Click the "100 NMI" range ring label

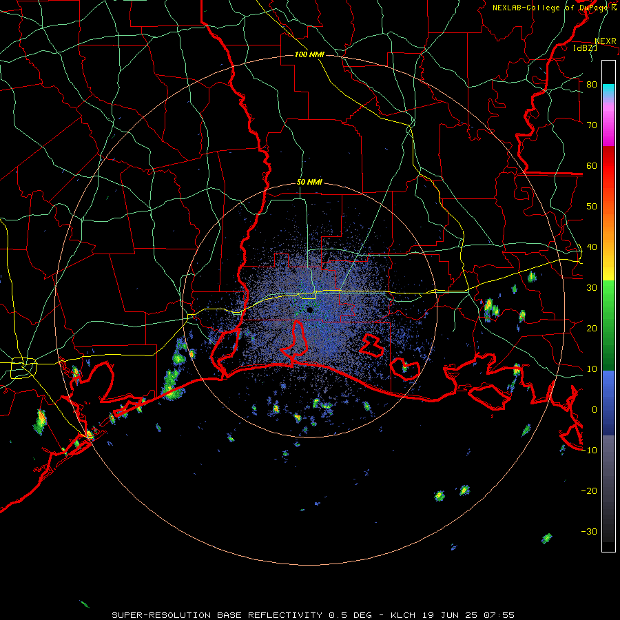click(309, 54)
